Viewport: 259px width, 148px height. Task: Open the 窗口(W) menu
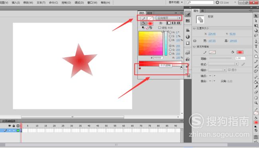pyautogui.click(x=92, y=3)
